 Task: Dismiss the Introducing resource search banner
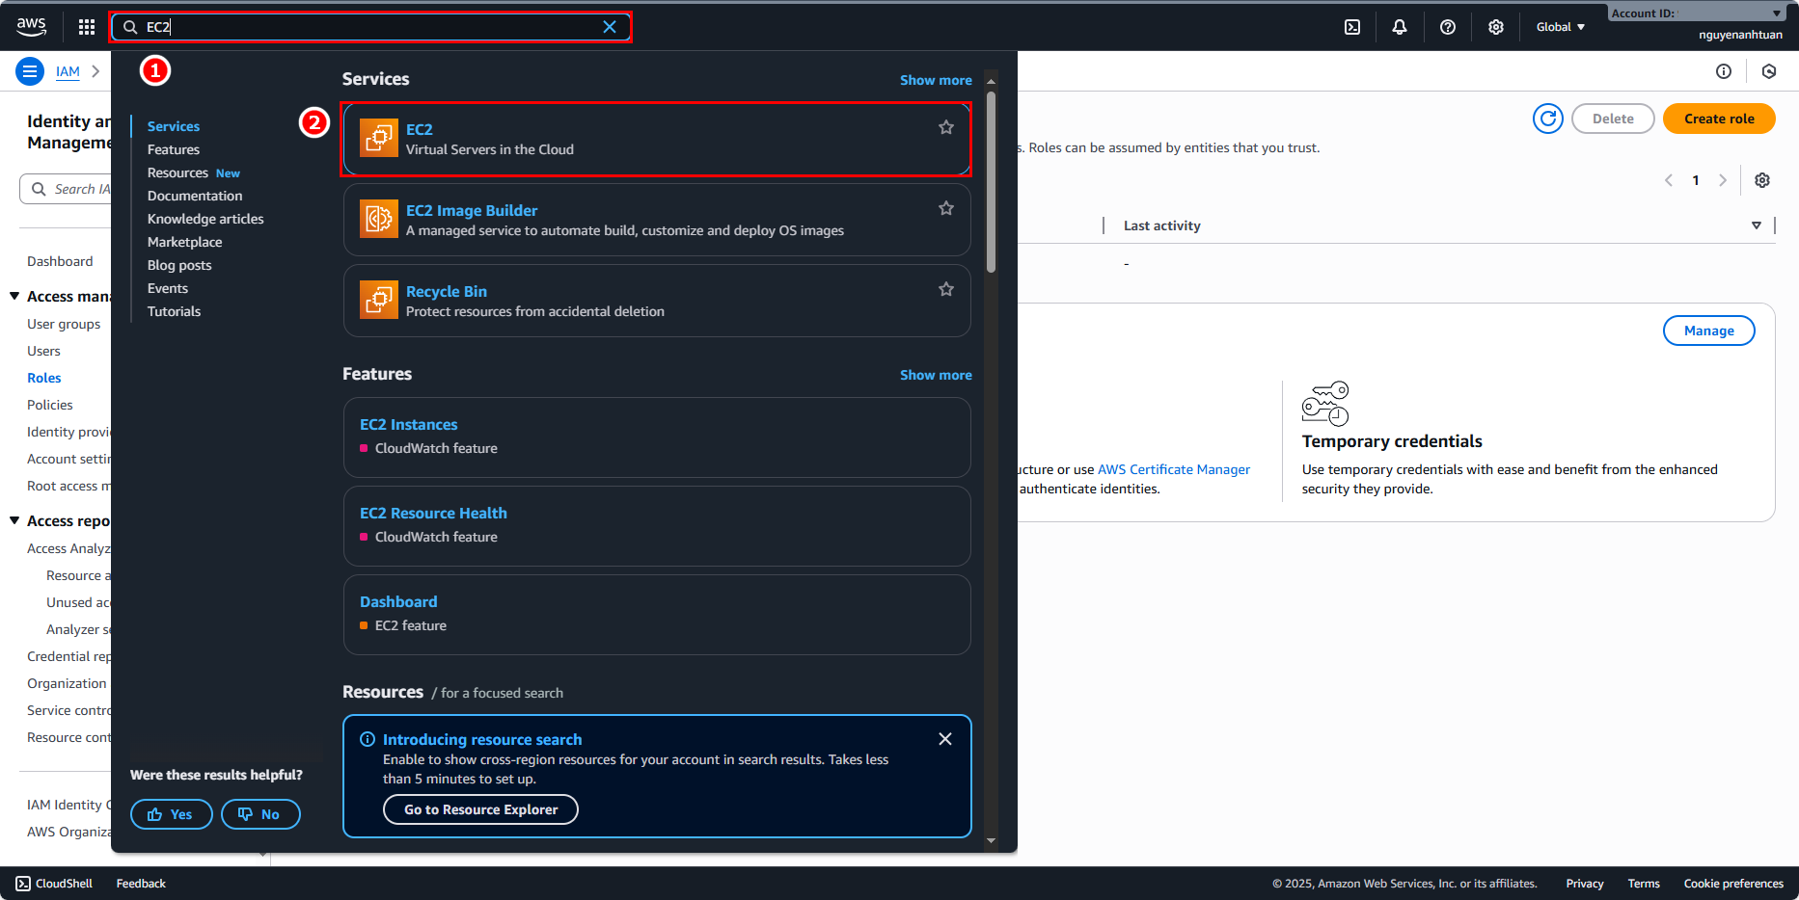click(x=945, y=739)
